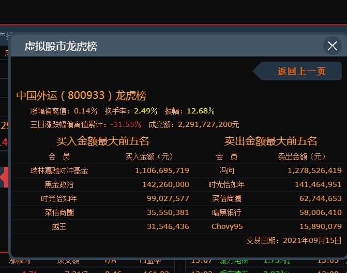Select seller member Chovy95

(227, 226)
